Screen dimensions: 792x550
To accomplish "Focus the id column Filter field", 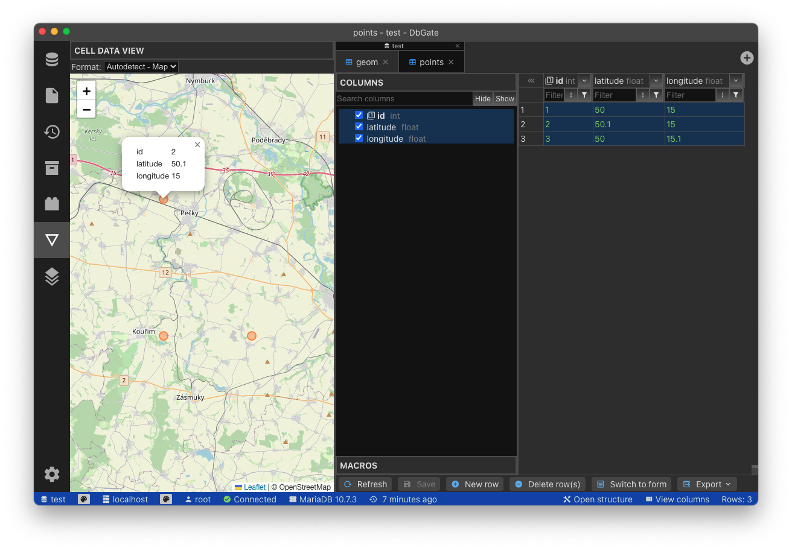I will 554,95.
